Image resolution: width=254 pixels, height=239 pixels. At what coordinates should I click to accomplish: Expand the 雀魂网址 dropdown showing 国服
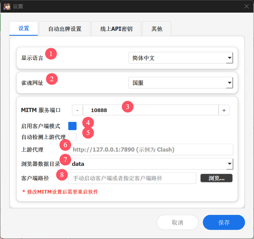click(x=180, y=83)
